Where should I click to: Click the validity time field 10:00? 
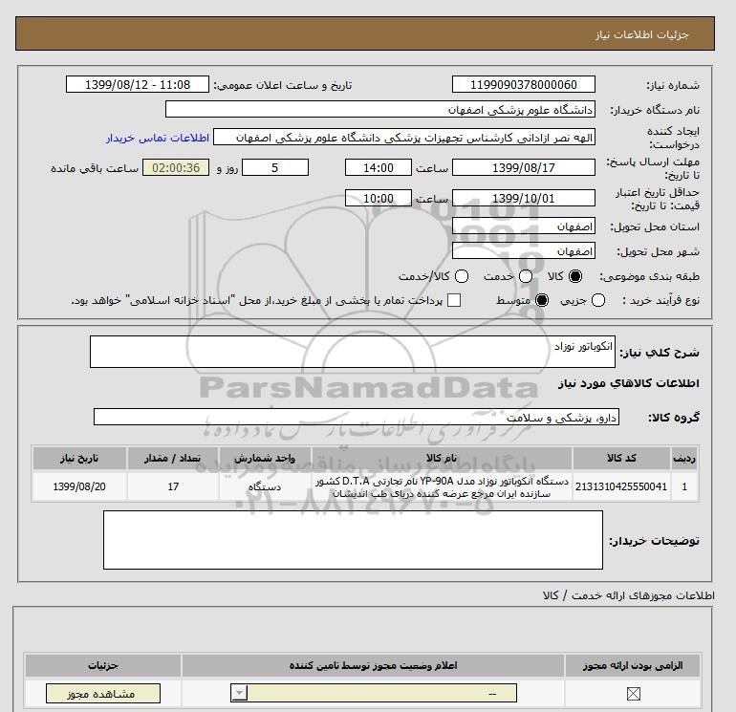click(379, 198)
